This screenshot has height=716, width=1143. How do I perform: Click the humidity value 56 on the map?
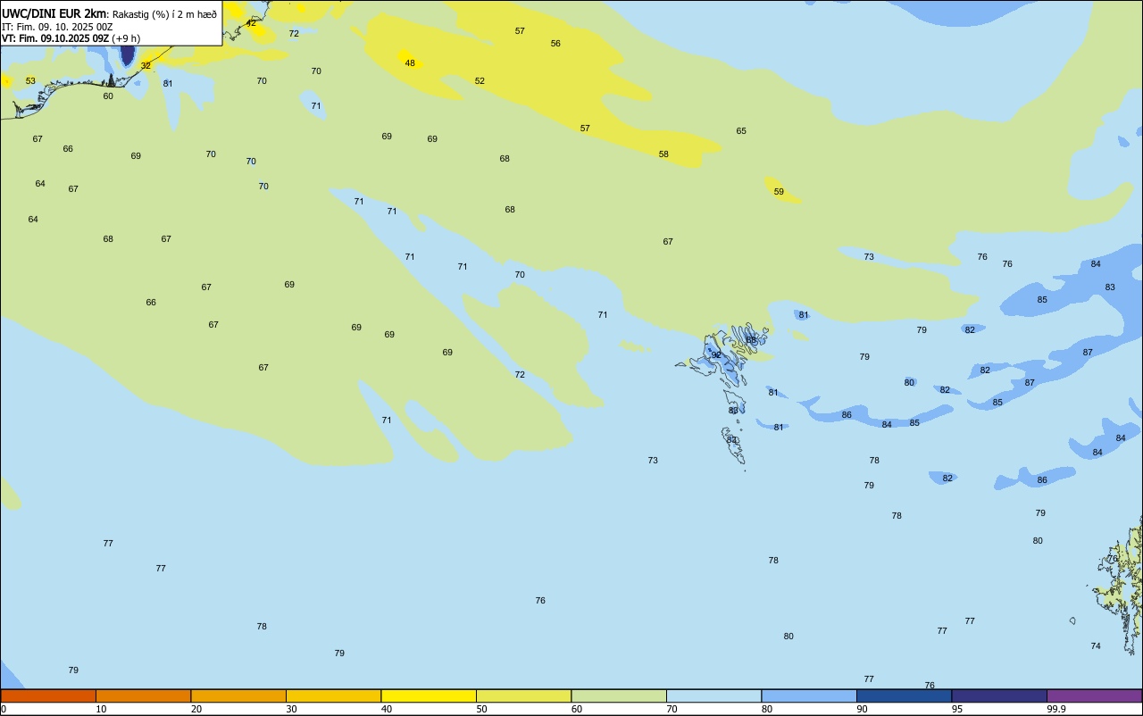point(555,44)
